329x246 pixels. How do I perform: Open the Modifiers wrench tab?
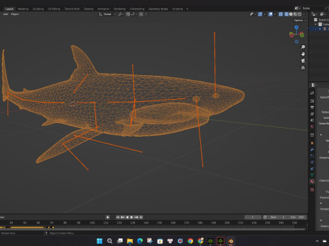pos(313,150)
